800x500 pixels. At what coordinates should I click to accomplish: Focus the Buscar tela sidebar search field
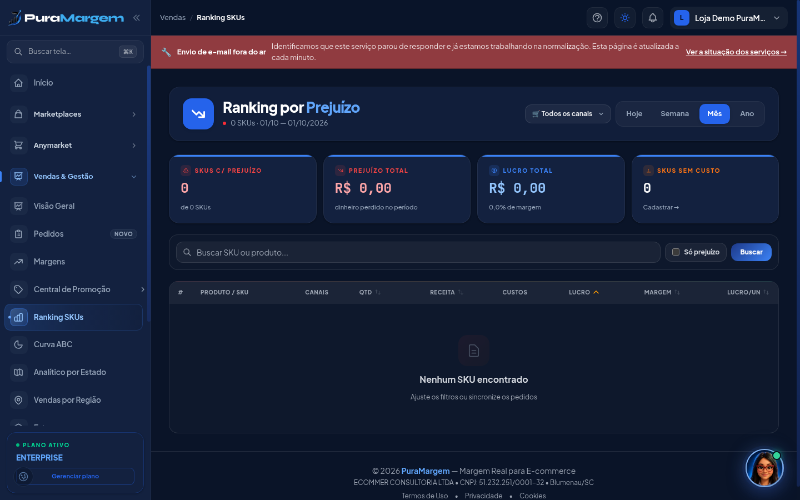pyautogui.click(x=75, y=52)
